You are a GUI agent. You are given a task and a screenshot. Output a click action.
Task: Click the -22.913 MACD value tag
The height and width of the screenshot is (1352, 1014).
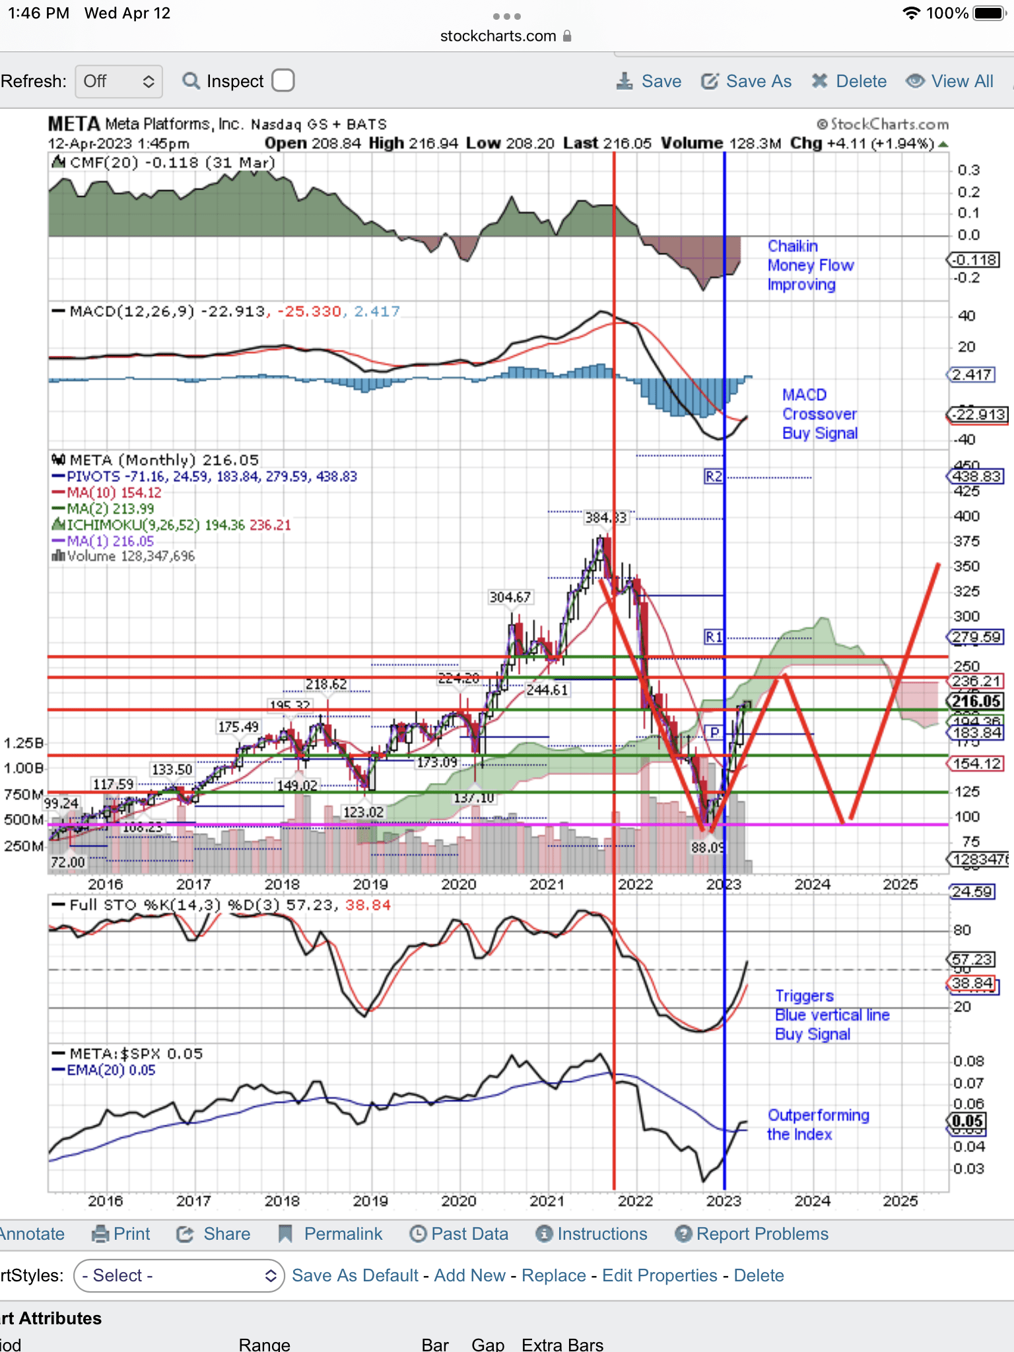pos(977,415)
